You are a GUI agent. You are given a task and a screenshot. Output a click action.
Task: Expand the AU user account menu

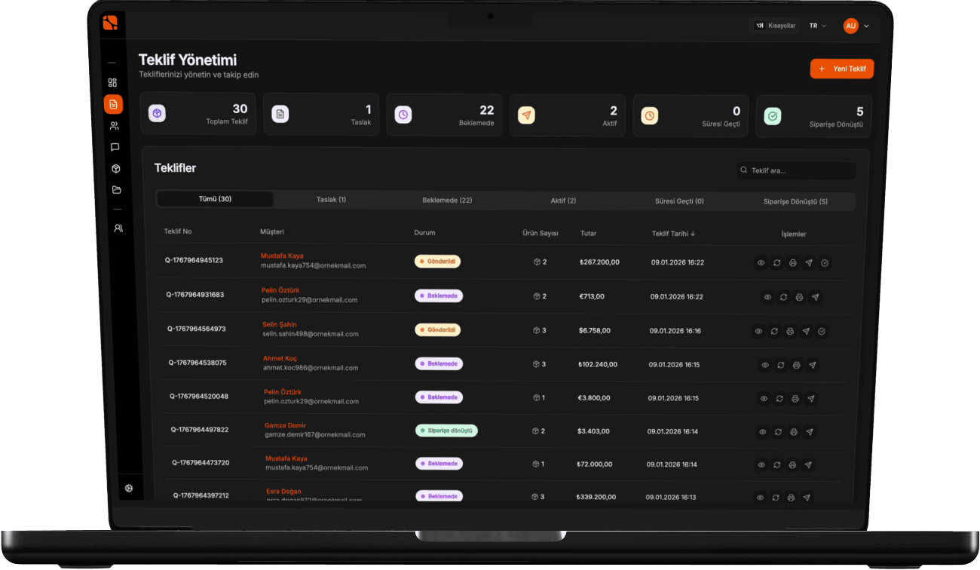(x=856, y=26)
